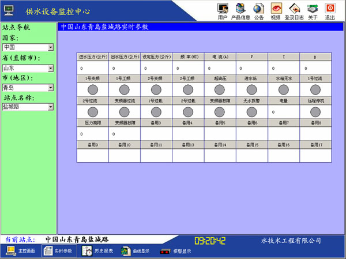Screen dimensions: 346x259
Task: Open the 用户 (User) icon
Action: [x=222, y=8]
